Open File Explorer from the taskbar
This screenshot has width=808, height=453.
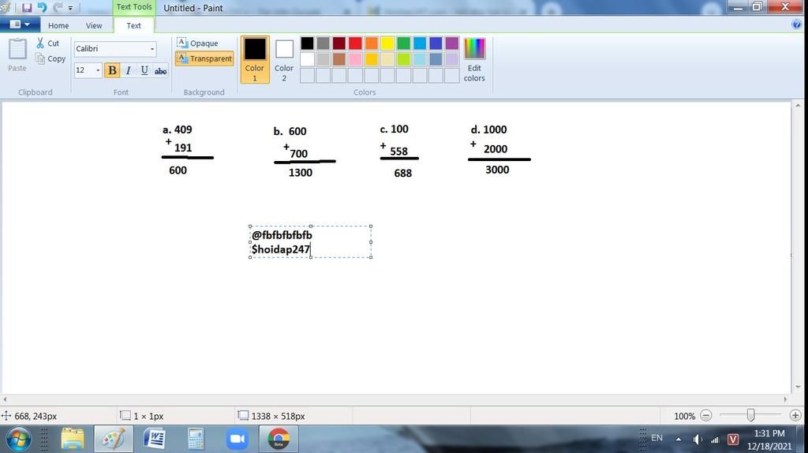click(72, 439)
